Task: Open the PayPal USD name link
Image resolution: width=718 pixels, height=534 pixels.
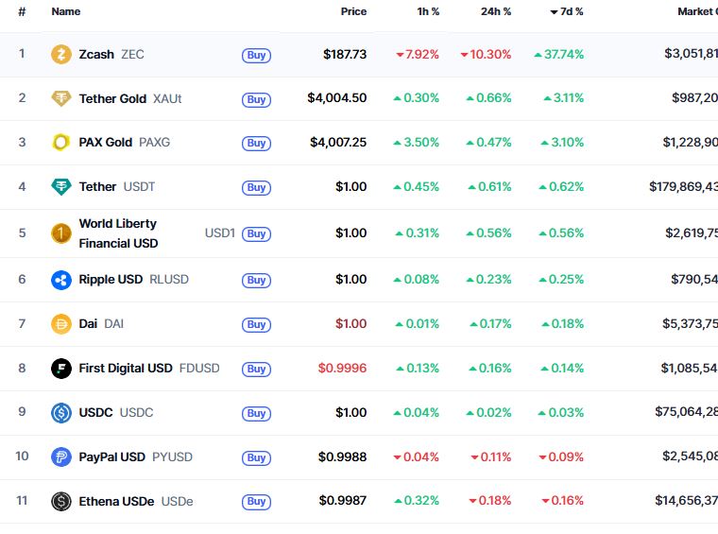Action: 111,457
